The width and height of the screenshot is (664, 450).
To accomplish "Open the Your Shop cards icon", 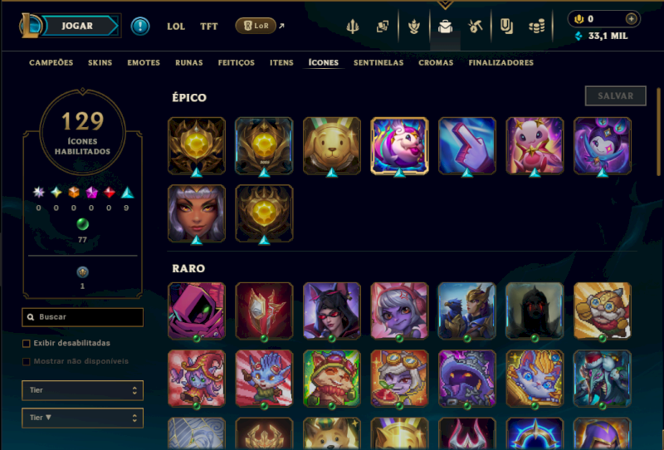I will click(x=383, y=27).
